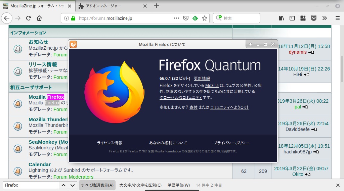Open the リリース情報 forum
Viewport: 344px width, 191px height.
[x=43, y=64]
